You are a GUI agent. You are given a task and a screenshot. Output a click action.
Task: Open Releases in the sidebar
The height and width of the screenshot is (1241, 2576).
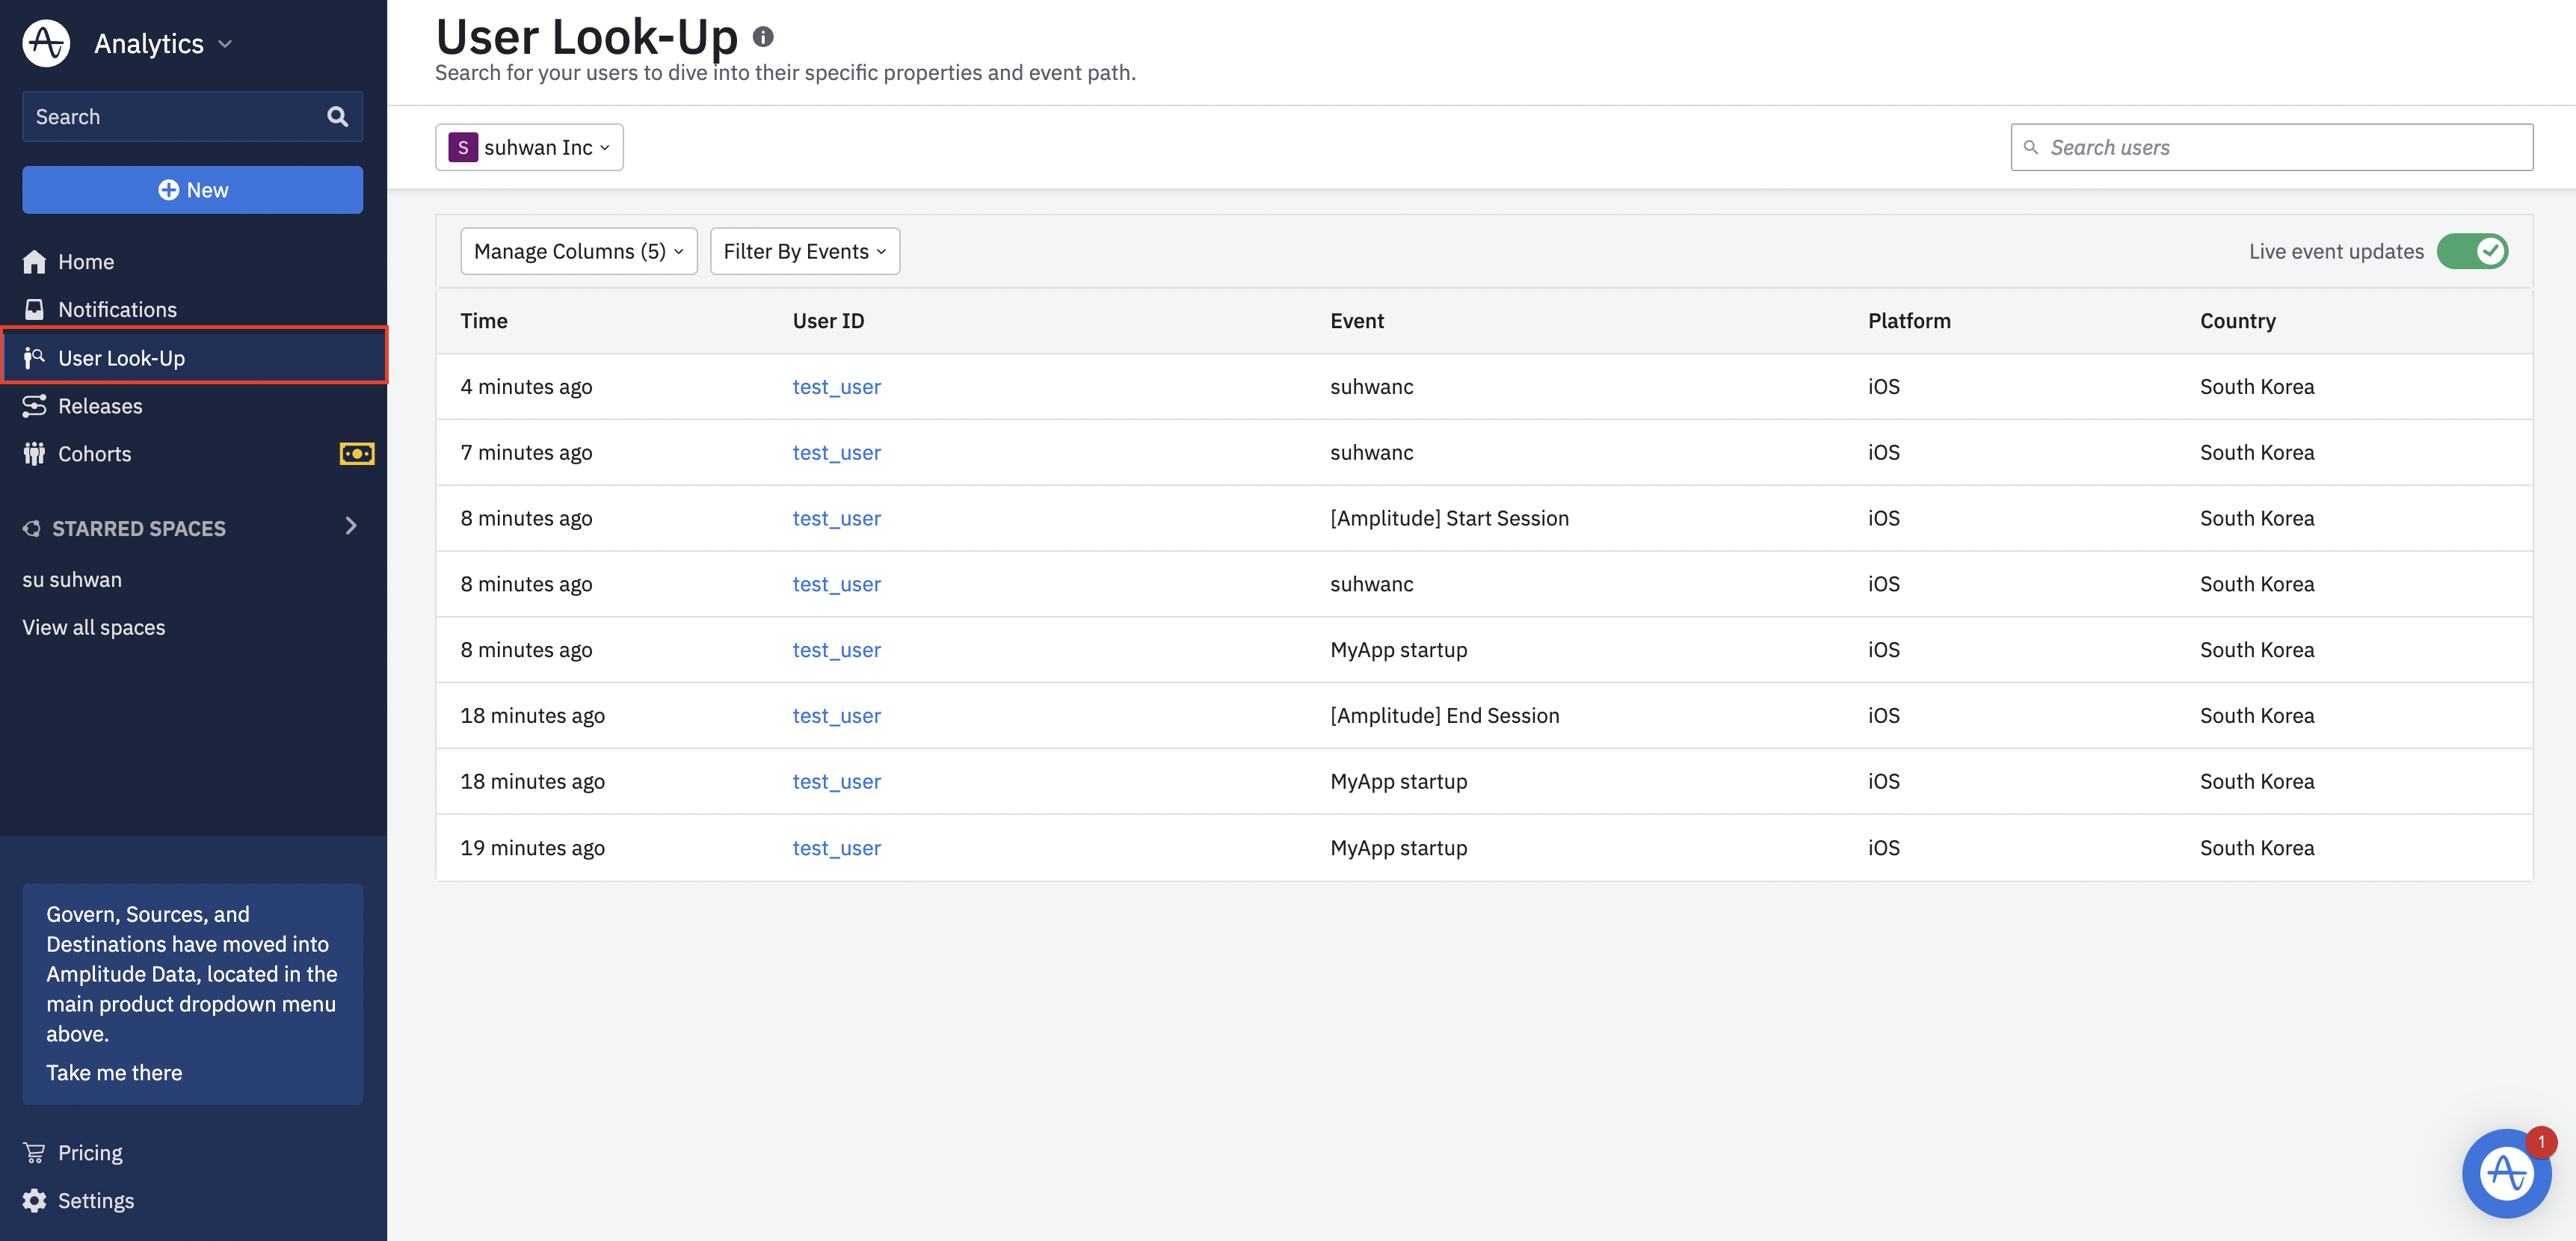point(100,406)
